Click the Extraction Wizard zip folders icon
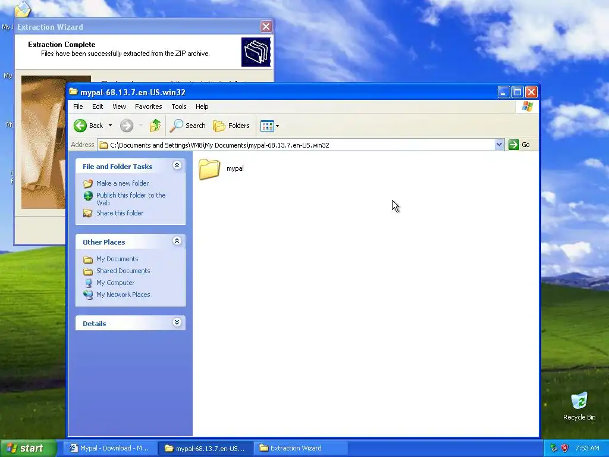The width and height of the screenshot is (609, 457). point(256,52)
